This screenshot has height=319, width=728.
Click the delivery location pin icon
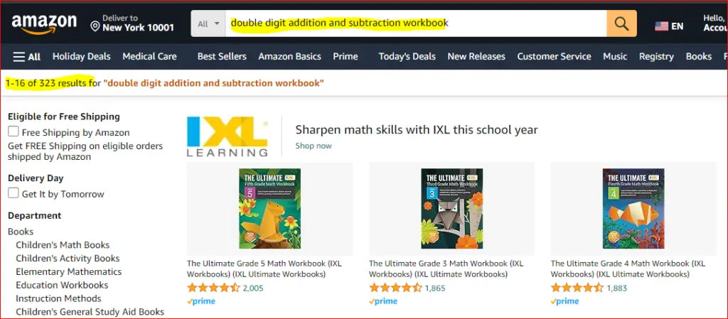coord(95,26)
